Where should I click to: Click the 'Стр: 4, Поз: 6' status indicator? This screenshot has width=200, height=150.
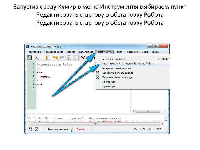coord(142,129)
